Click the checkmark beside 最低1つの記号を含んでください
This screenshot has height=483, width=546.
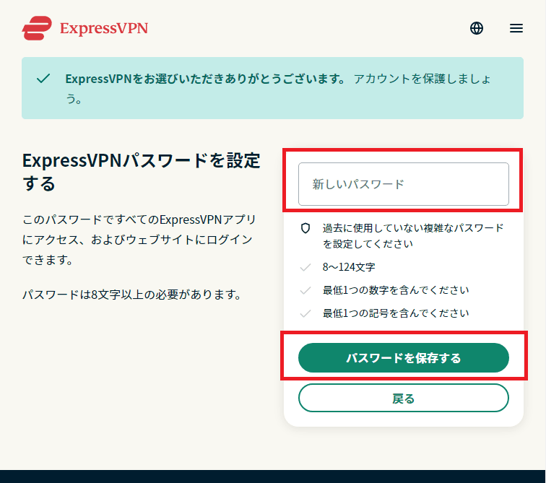[305, 313]
